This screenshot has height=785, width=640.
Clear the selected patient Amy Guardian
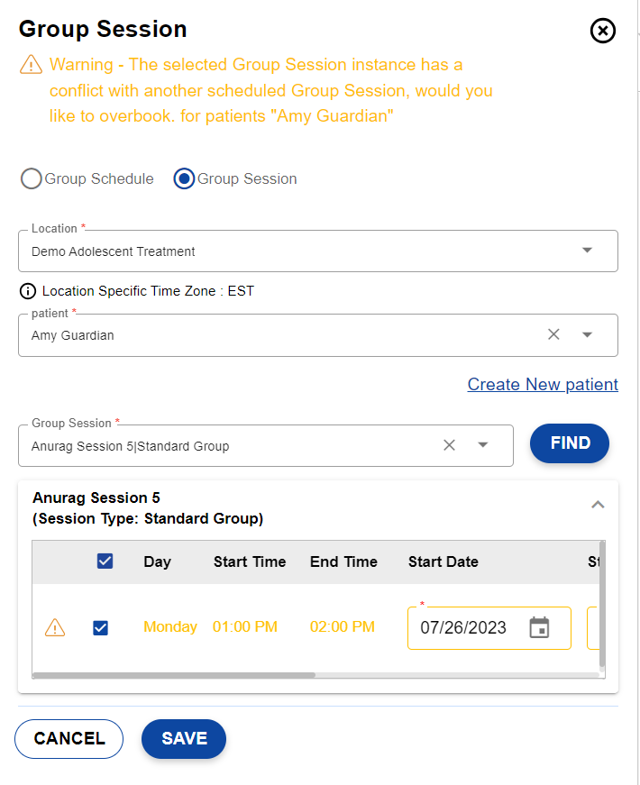tap(553, 334)
